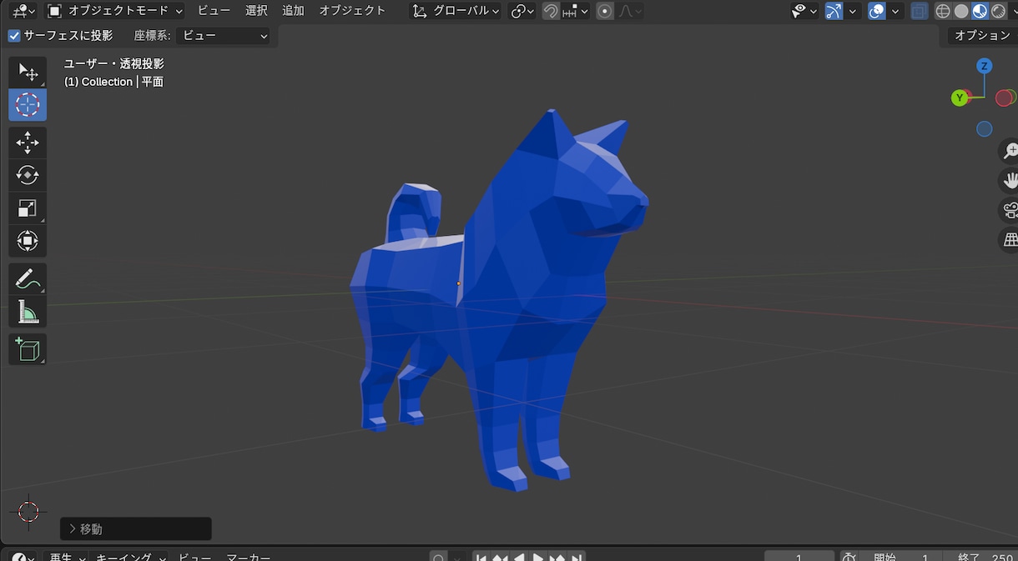Select the Measure ruler tool

coord(28,312)
